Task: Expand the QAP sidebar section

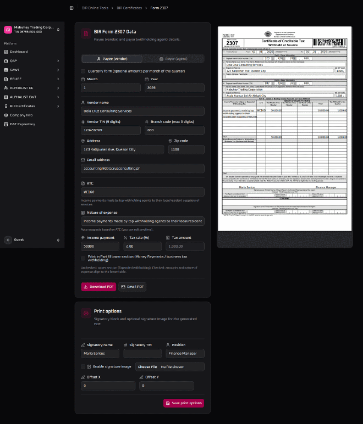Action: pos(58,61)
